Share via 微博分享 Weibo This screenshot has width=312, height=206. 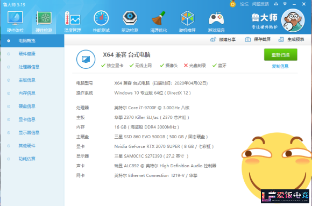(223, 39)
